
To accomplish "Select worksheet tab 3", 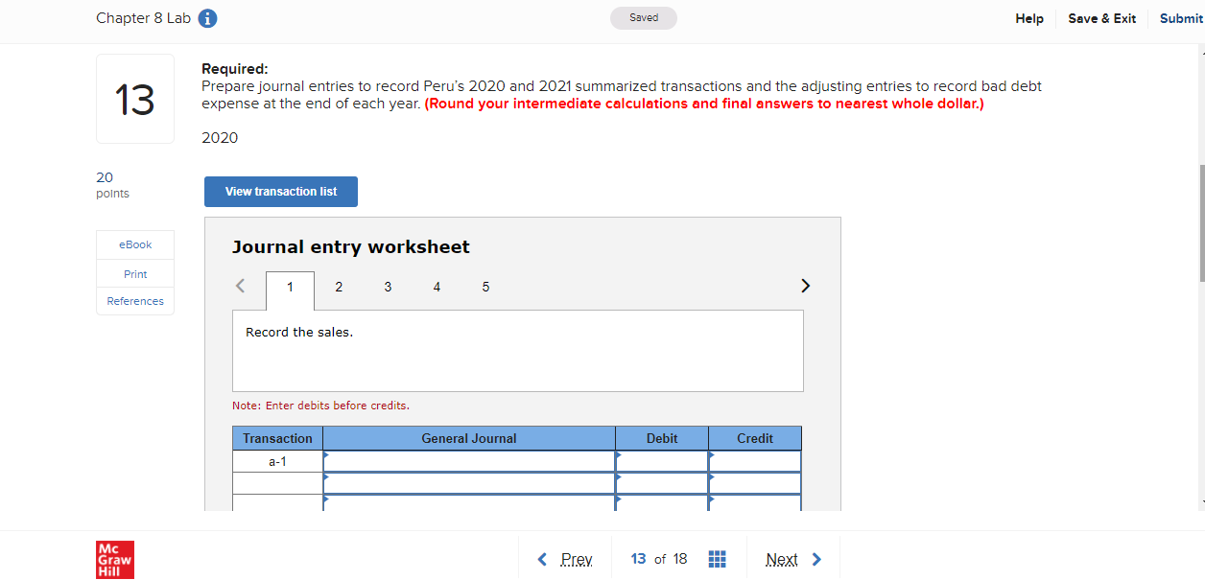I will pyautogui.click(x=388, y=286).
